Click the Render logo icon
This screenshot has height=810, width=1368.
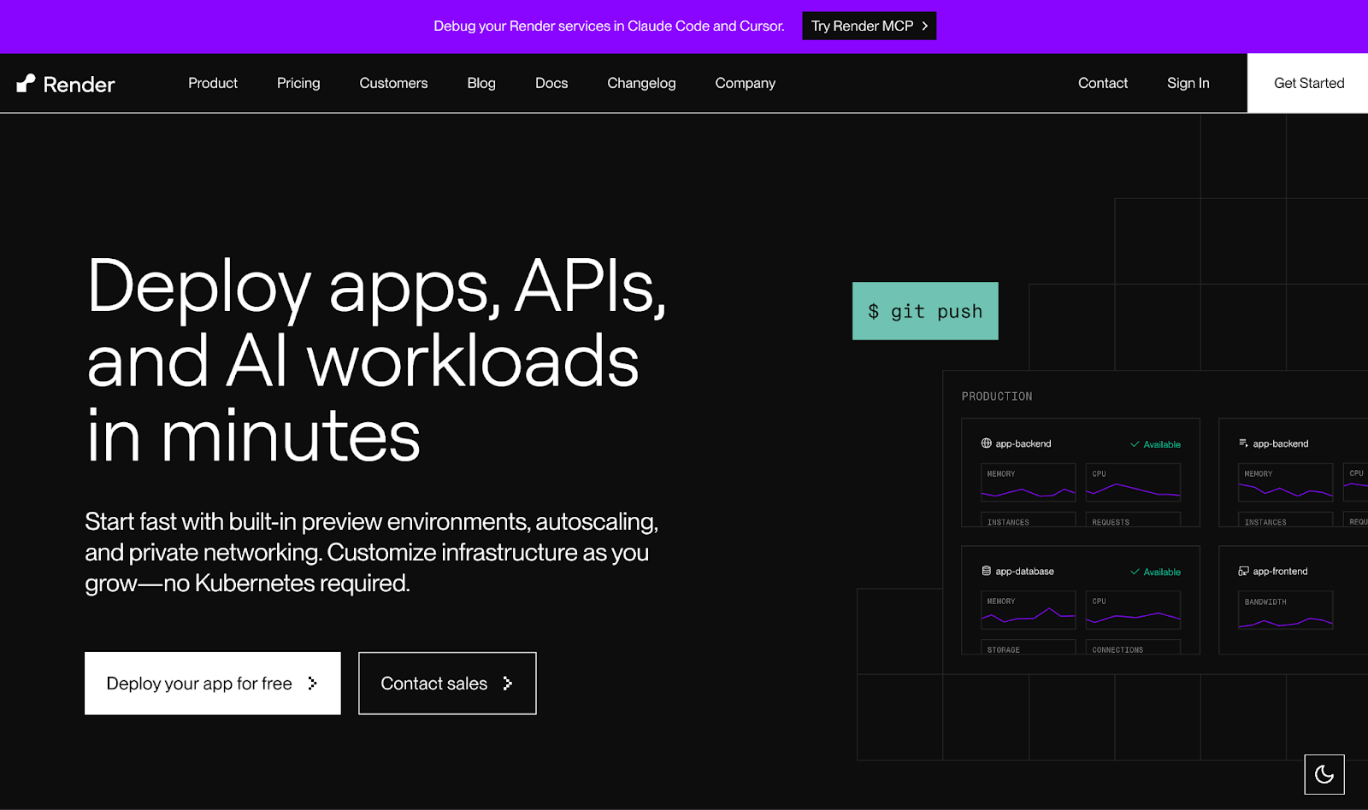(26, 83)
